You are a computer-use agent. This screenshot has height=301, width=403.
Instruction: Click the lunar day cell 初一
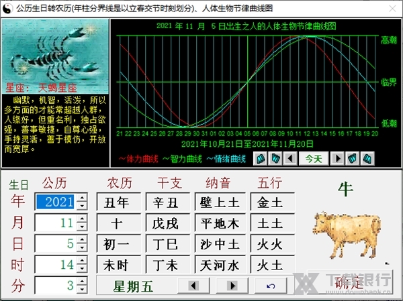pos(118,244)
